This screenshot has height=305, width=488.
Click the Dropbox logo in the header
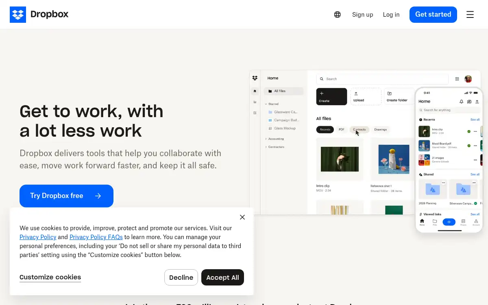[x=39, y=15]
